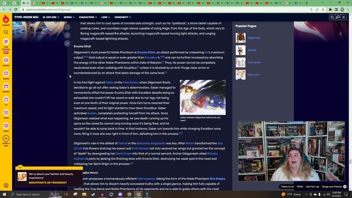
Task: Open File Explorer from the taskbar
Action: click(84, 194)
